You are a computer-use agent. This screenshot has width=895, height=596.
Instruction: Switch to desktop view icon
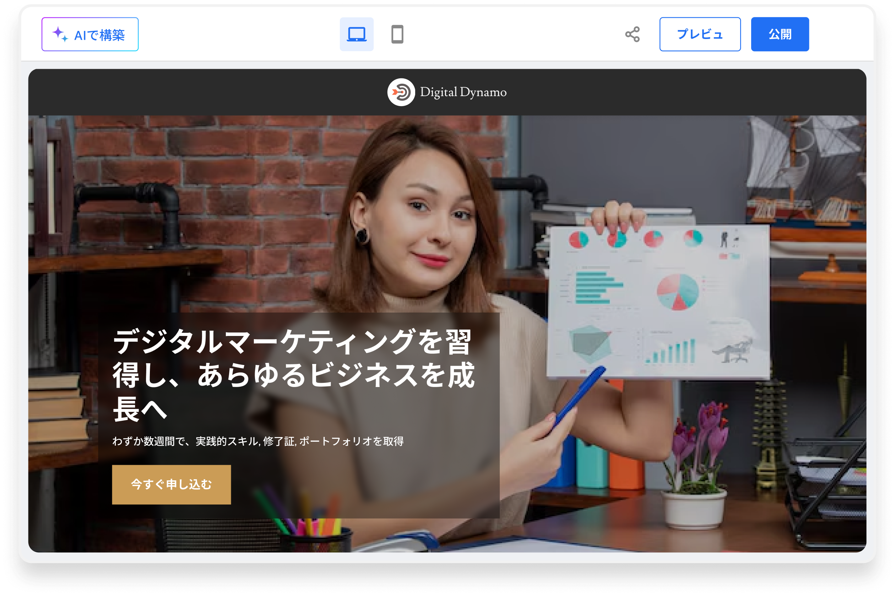356,34
